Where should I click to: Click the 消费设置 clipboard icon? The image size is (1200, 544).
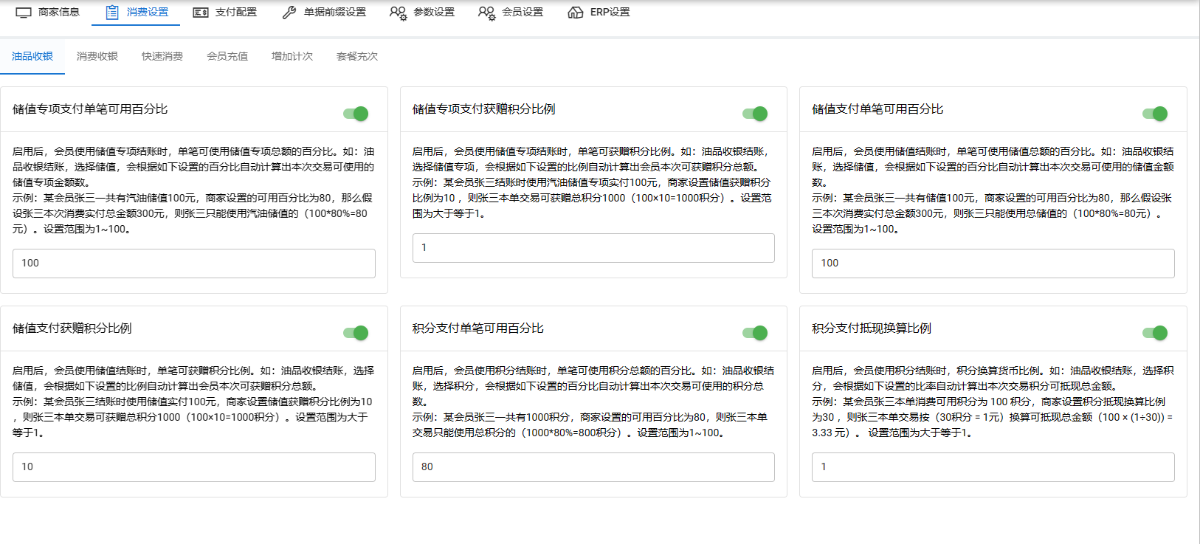coord(112,13)
